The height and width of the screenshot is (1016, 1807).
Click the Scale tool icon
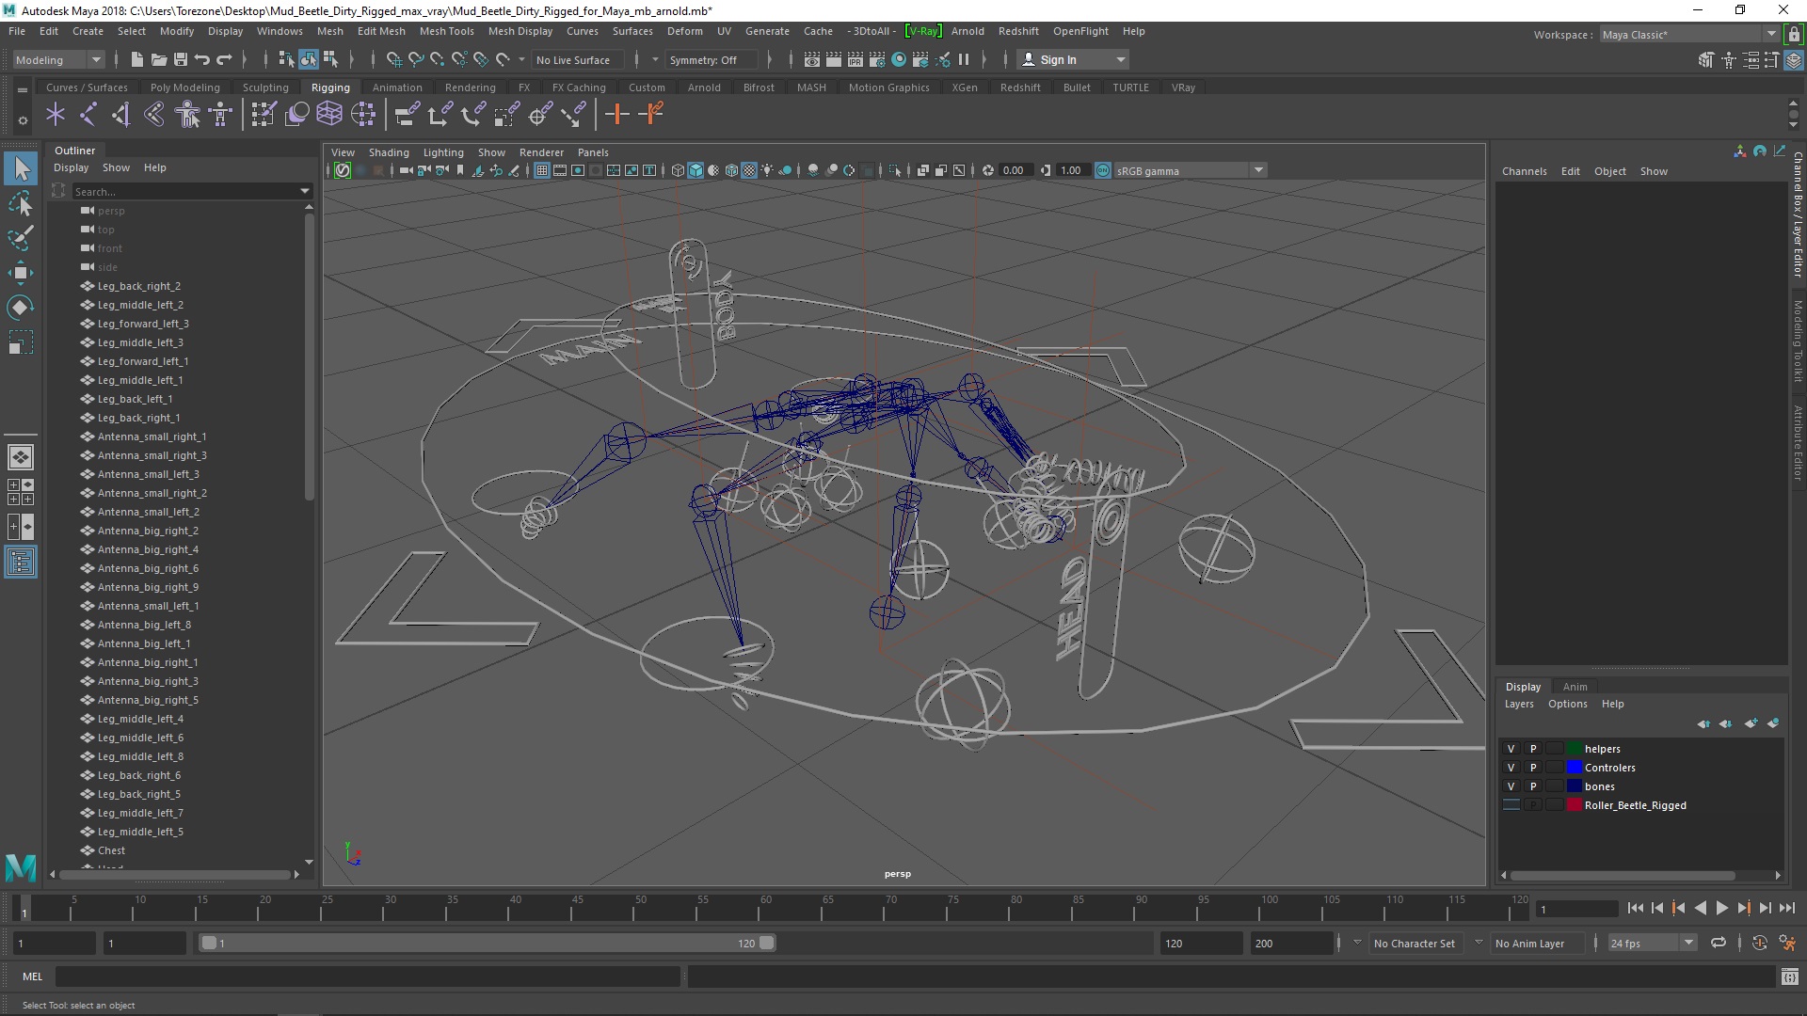point(20,347)
